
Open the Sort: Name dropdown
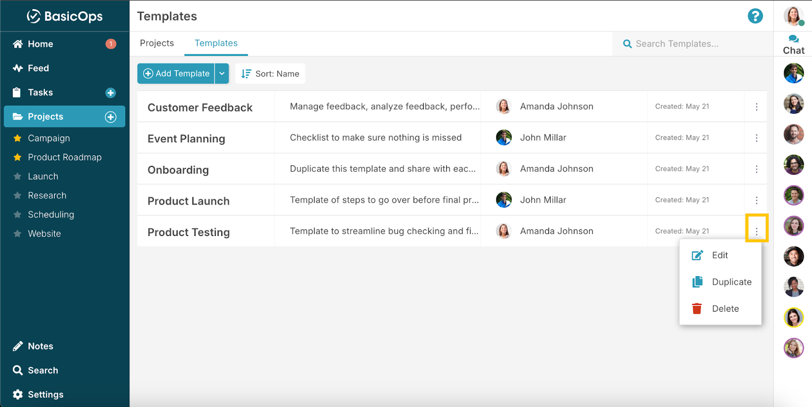[270, 74]
